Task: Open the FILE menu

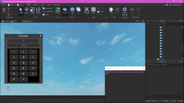Action: 4,5
